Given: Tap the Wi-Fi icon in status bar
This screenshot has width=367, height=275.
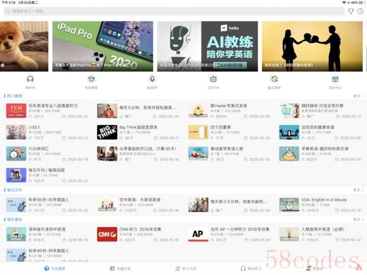Looking at the screenshot, I should point(344,3).
